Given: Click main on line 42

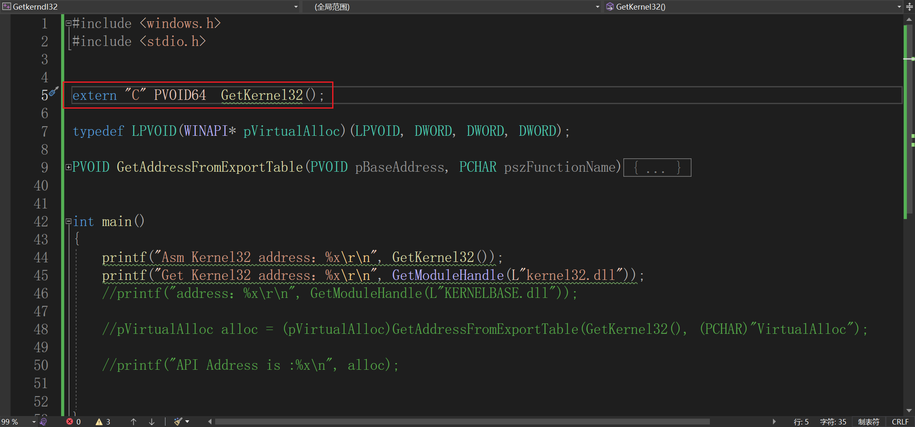Looking at the screenshot, I should tap(117, 221).
